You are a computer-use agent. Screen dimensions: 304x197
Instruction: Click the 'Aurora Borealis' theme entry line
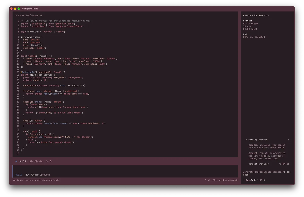click(71, 59)
